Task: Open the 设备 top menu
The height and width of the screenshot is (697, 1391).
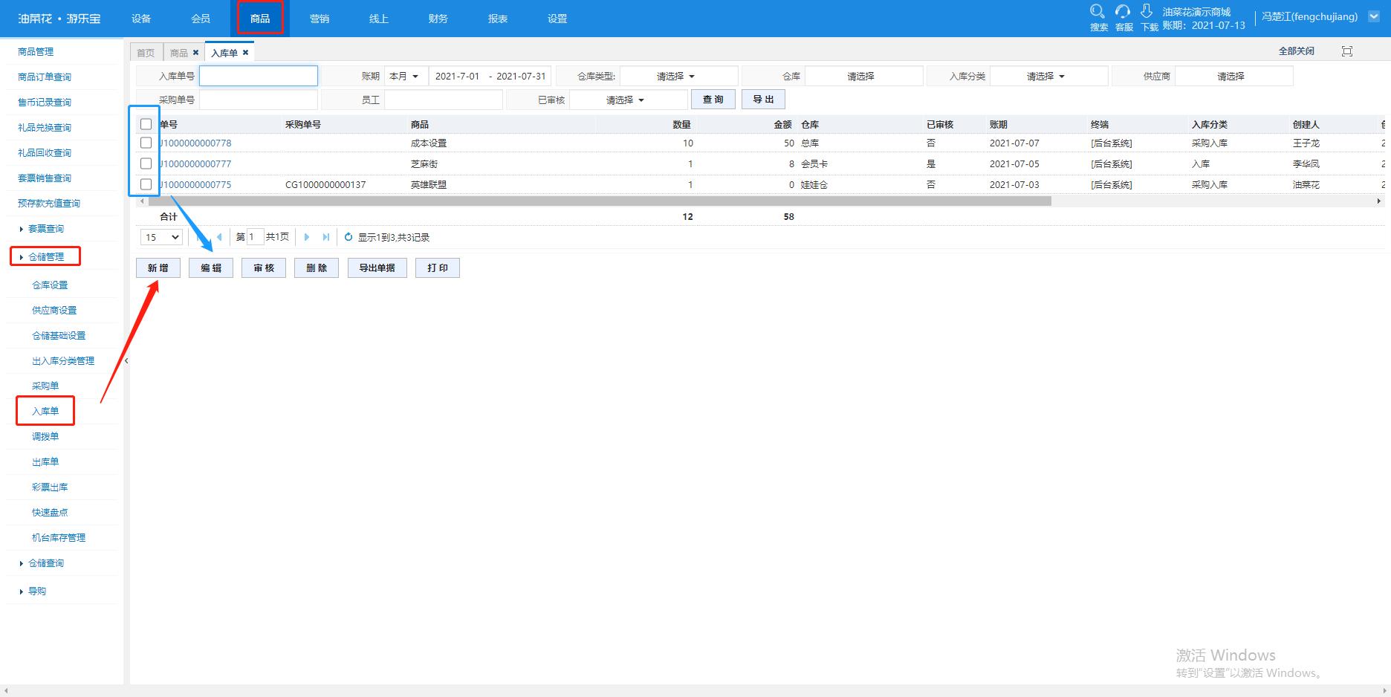Action: tap(141, 19)
